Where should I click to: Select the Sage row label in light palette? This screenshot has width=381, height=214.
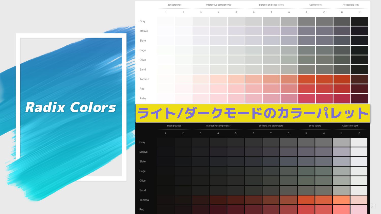143,50
